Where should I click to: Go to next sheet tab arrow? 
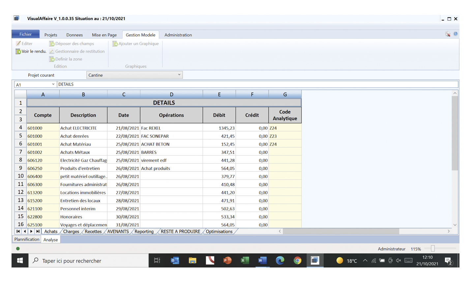pos(31,231)
